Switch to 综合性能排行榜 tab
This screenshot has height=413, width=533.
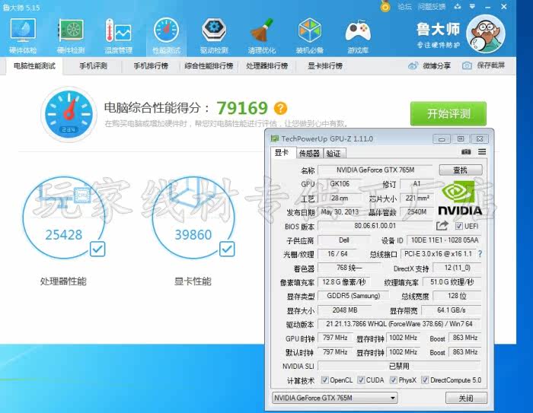coord(209,66)
